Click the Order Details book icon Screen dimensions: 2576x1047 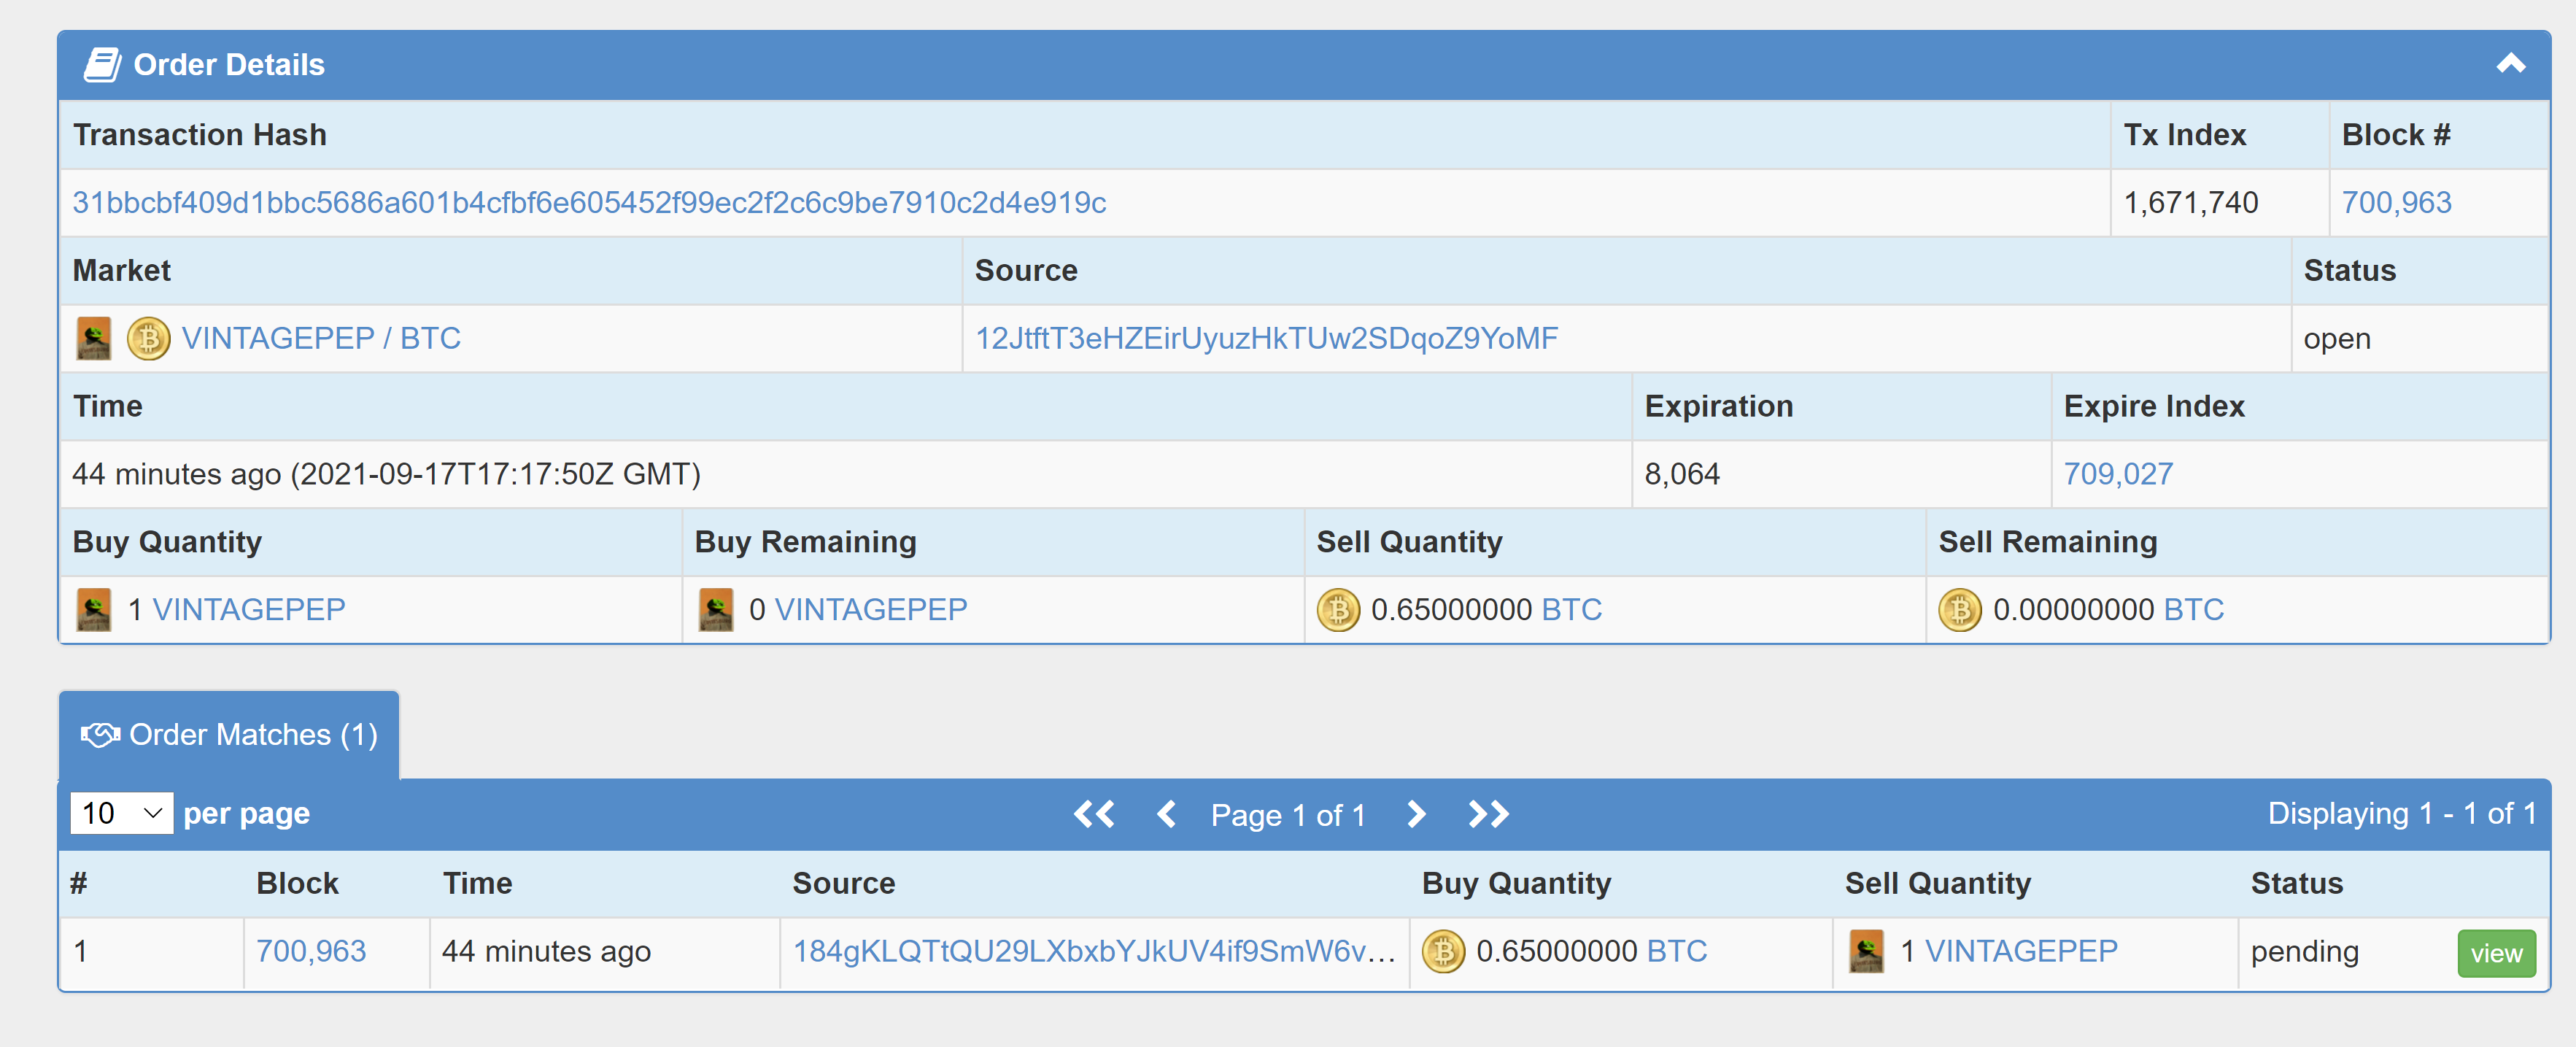pyautogui.click(x=102, y=65)
